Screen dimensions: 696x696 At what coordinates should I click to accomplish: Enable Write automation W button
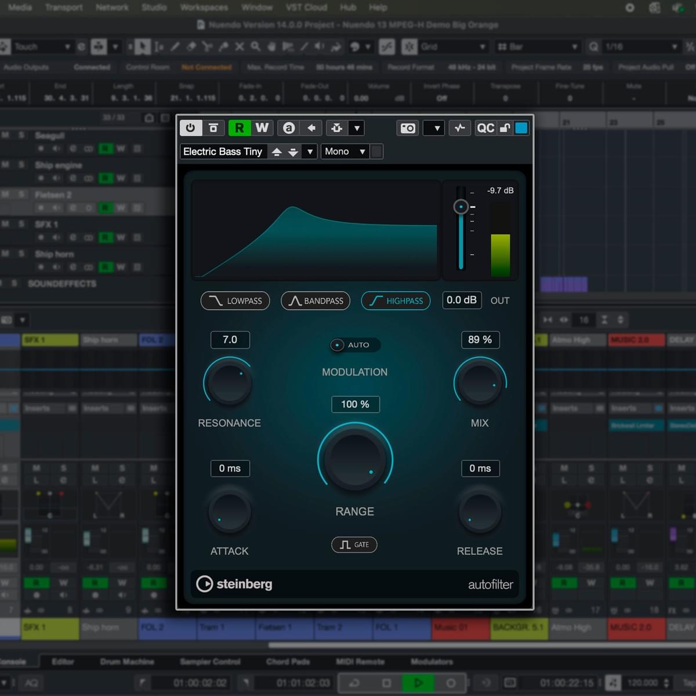262,128
